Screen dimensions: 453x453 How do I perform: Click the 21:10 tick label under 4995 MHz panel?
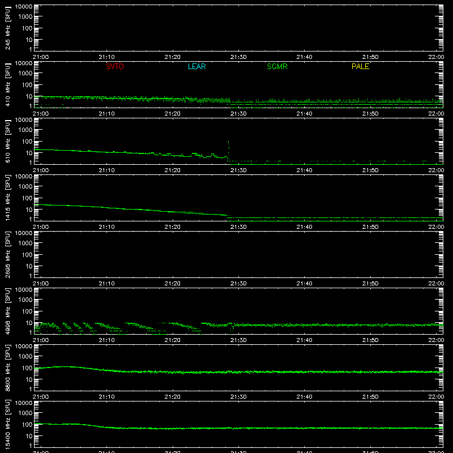tap(106, 340)
